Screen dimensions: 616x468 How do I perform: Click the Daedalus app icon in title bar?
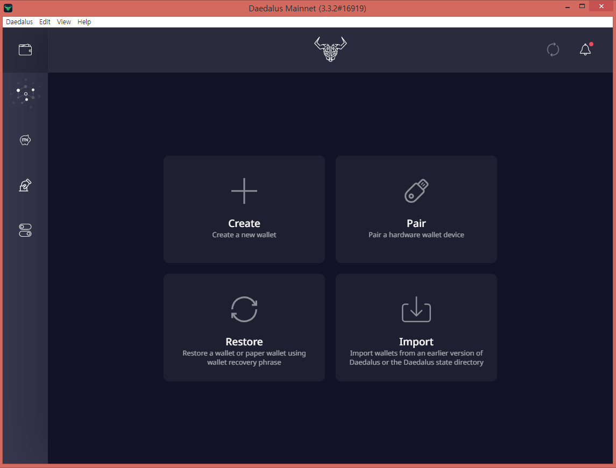pyautogui.click(x=8, y=8)
